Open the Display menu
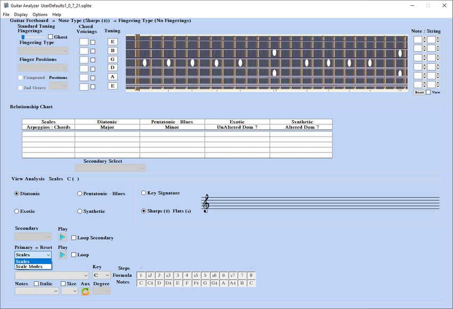Screen dimensions: 453x309 21,14
